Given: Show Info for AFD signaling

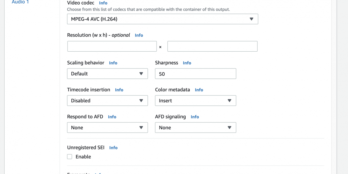Looking at the screenshot, I should [x=195, y=117].
